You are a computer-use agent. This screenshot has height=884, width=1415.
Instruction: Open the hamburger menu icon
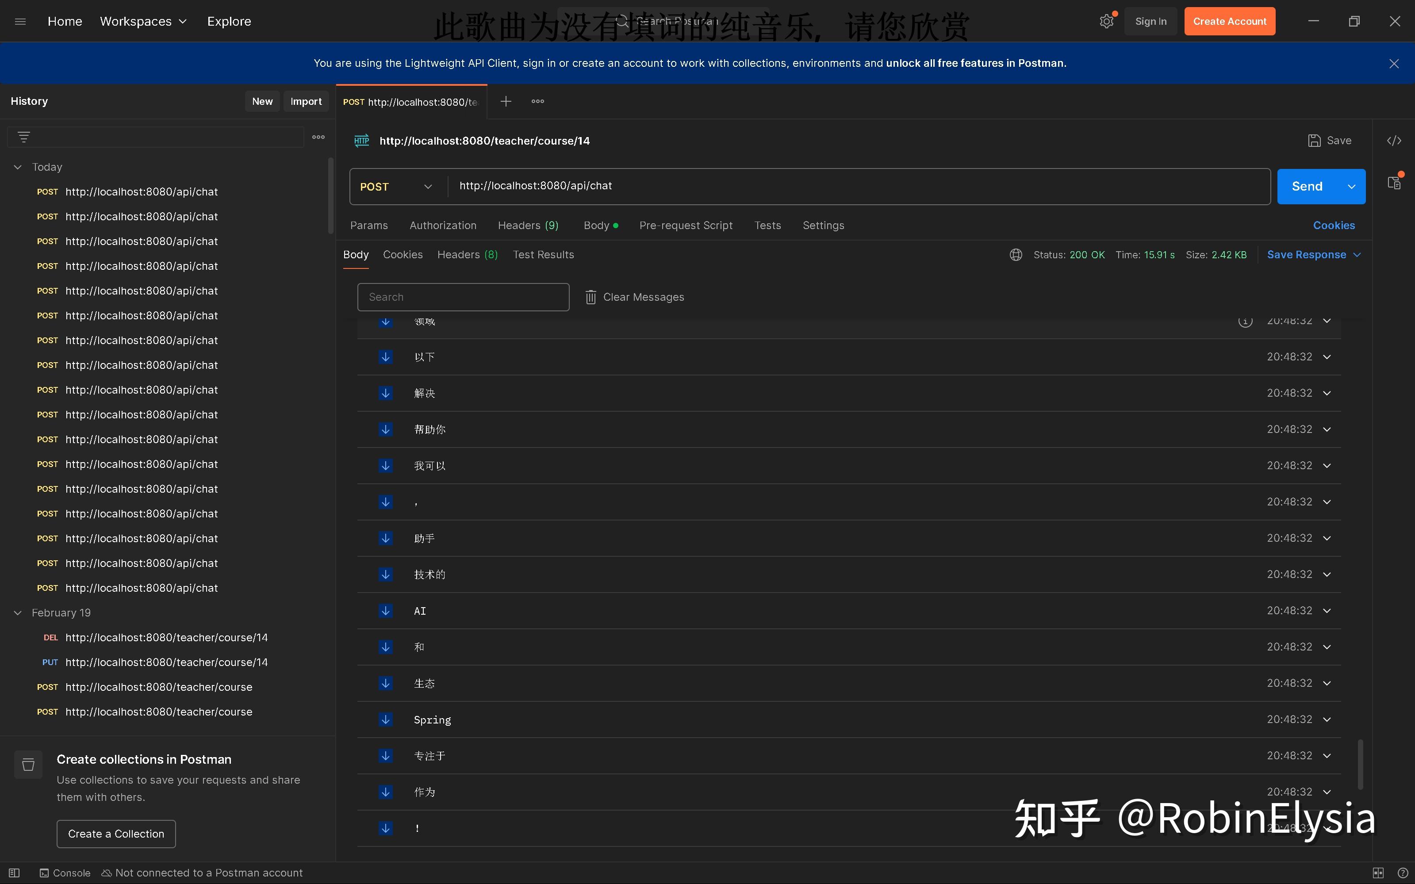tap(20, 21)
